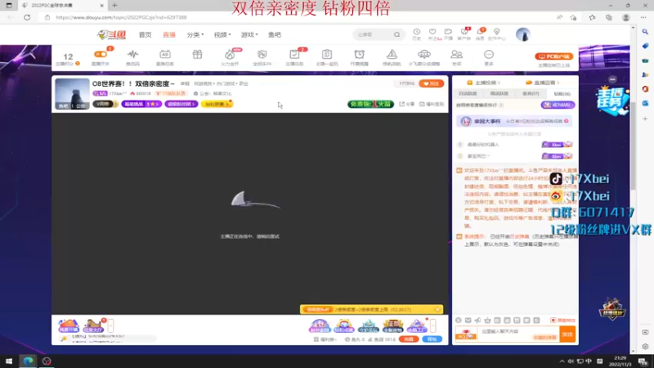Open 鱼吧 in the navigation bar
The height and width of the screenshot is (368, 654).
tap(275, 34)
